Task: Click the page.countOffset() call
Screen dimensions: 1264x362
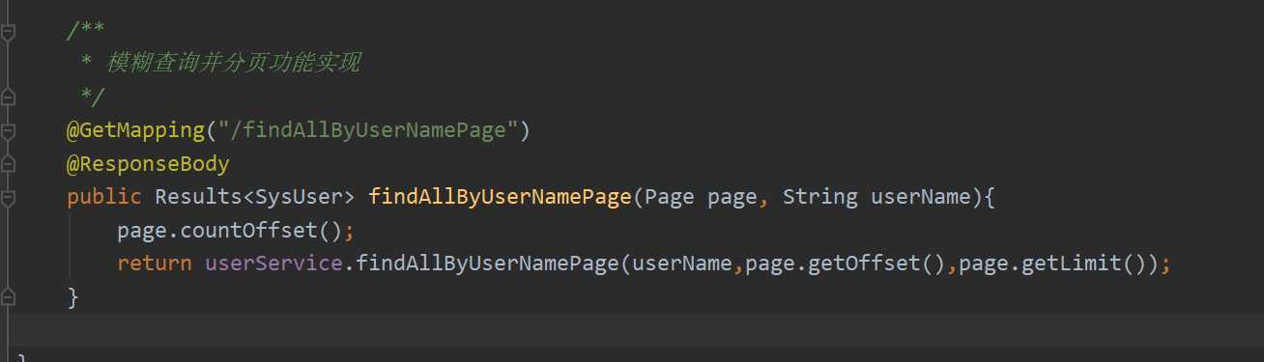Action: click(x=230, y=231)
